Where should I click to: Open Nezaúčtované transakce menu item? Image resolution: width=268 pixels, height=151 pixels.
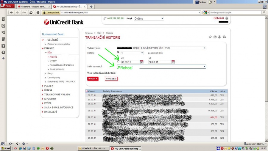tap(62, 65)
